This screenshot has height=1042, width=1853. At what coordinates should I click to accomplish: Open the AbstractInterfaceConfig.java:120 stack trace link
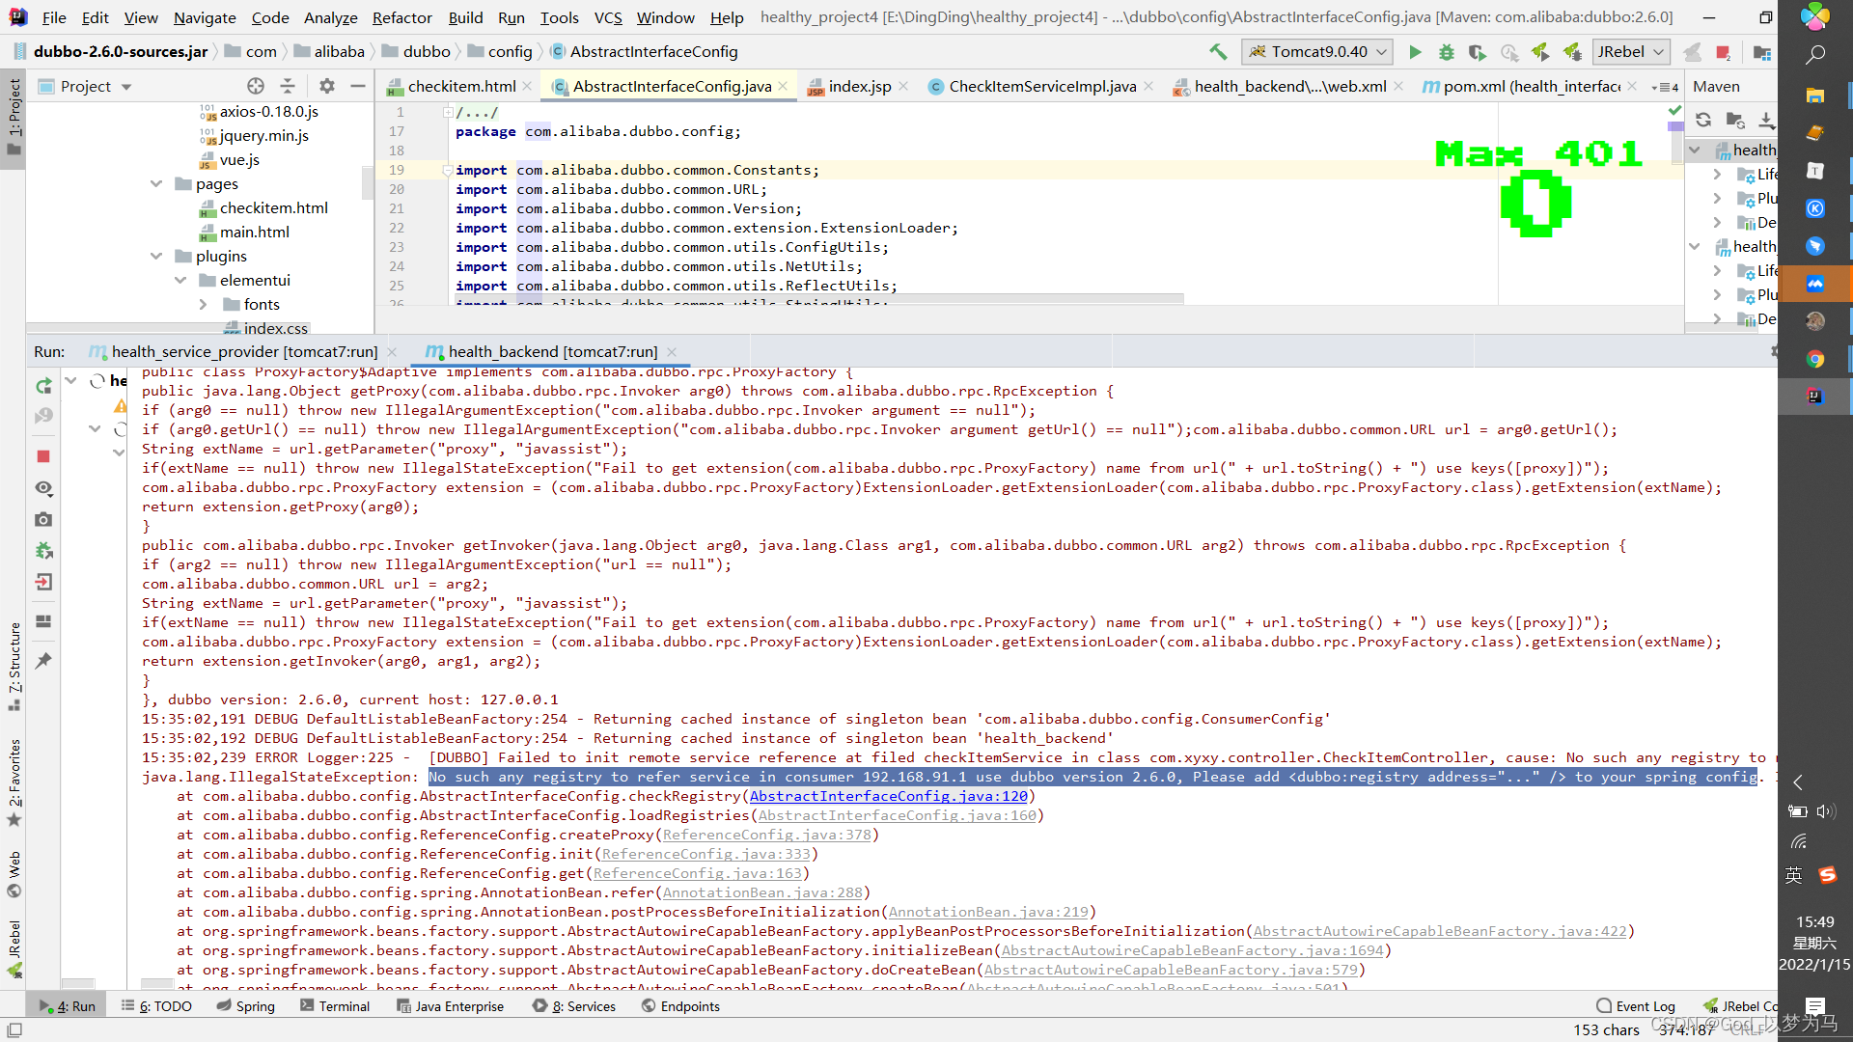point(888,796)
